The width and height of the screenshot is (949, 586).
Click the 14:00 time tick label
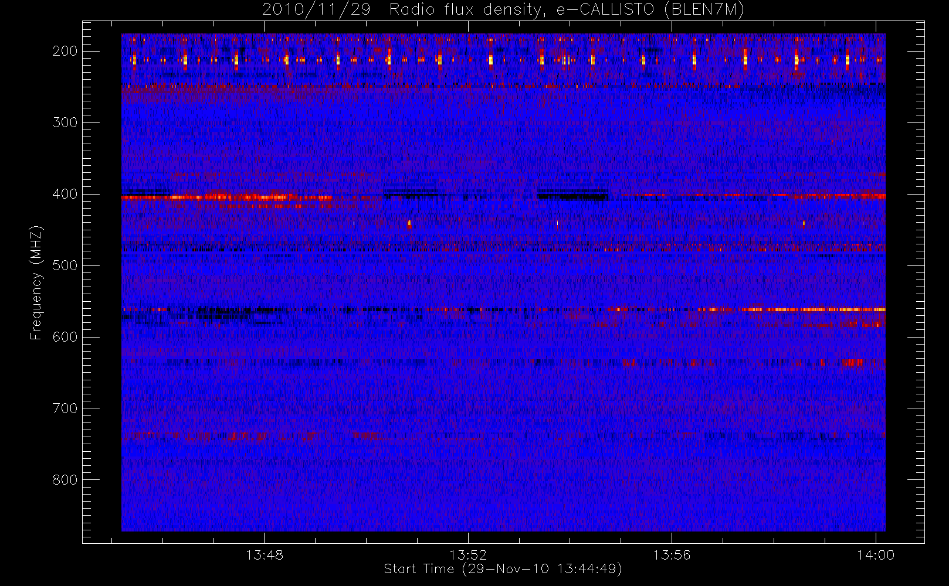tap(876, 555)
